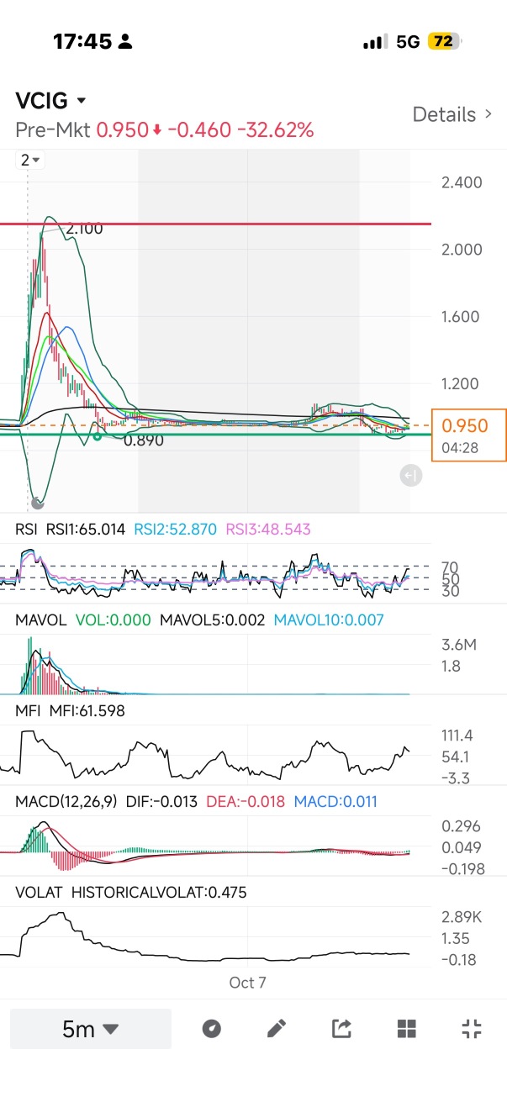Tap the 5G signal indicator
Viewport: 507px width, 1102px height.
coord(408,41)
